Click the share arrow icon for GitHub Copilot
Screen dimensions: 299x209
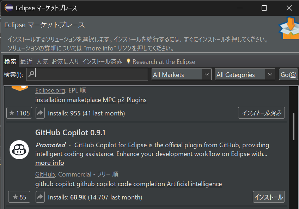[40, 197]
